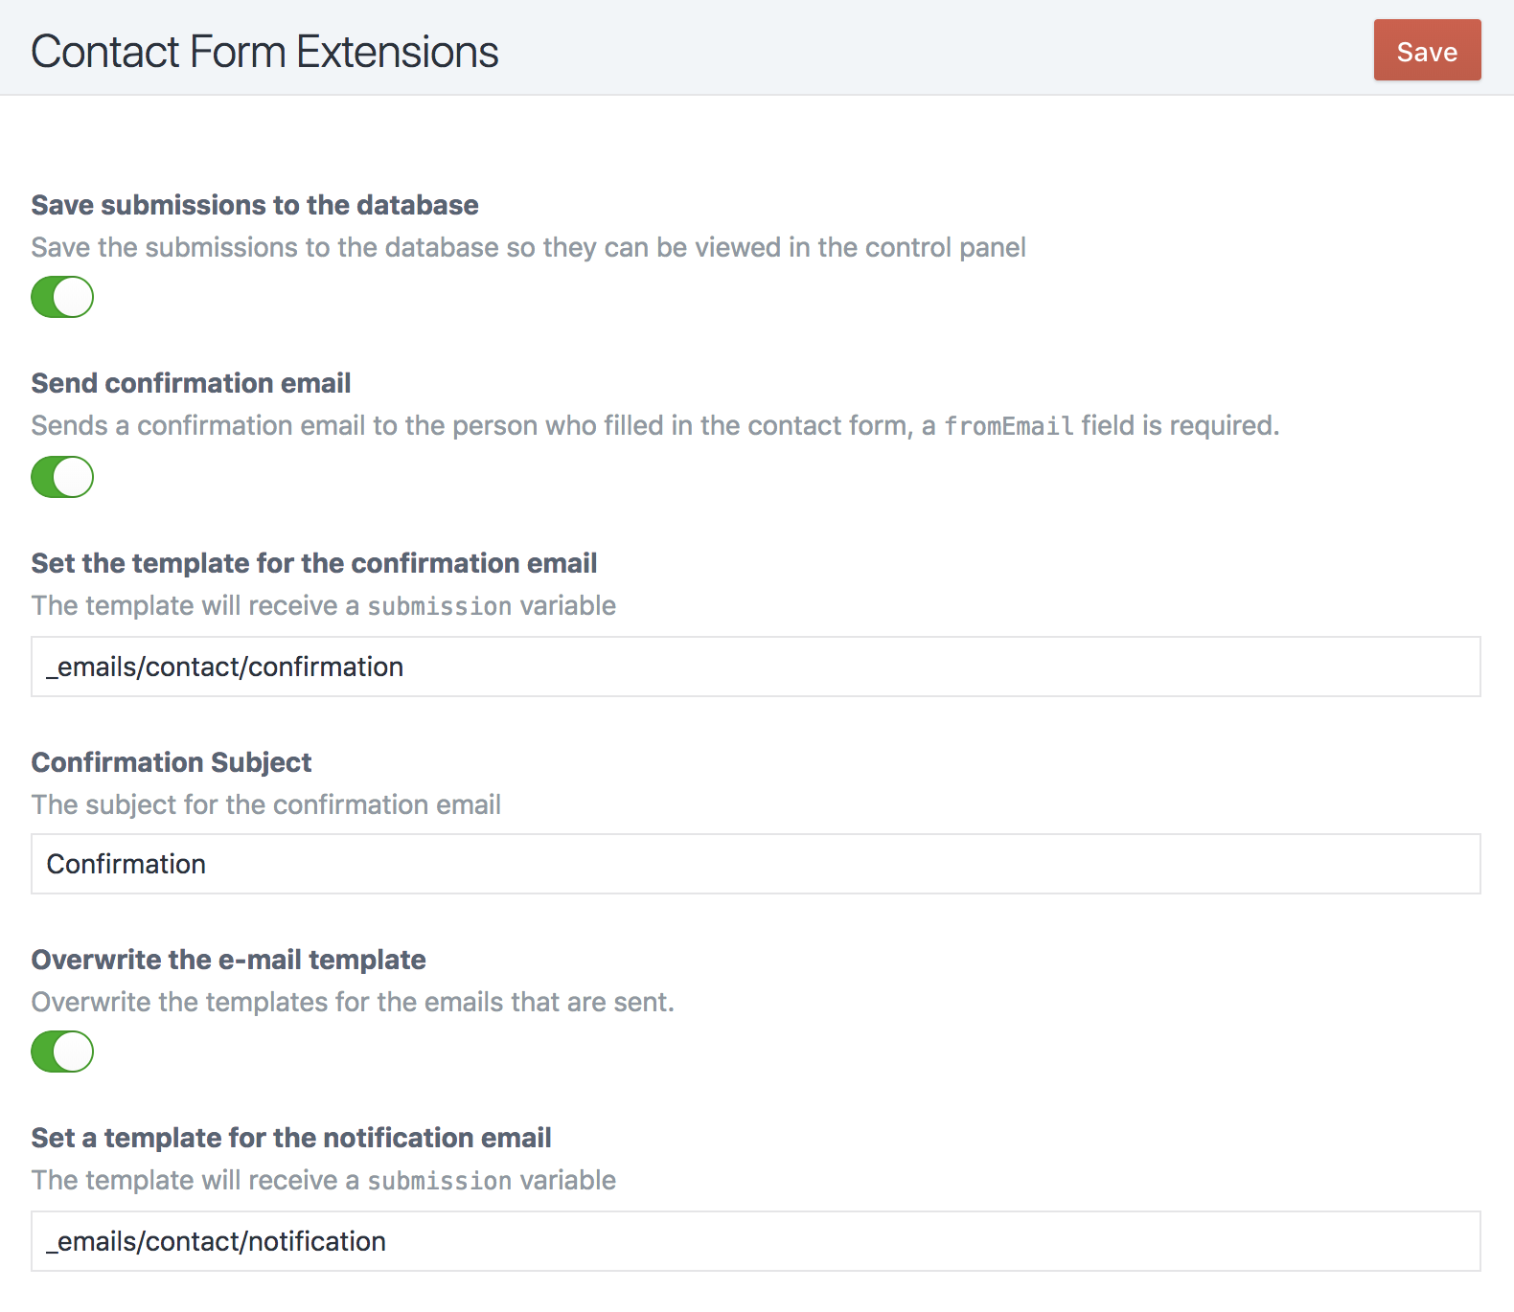This screenshot has height=1312, width=1514.
Task: Click submission code word under confirmation template heading
Action: (440, 606)
